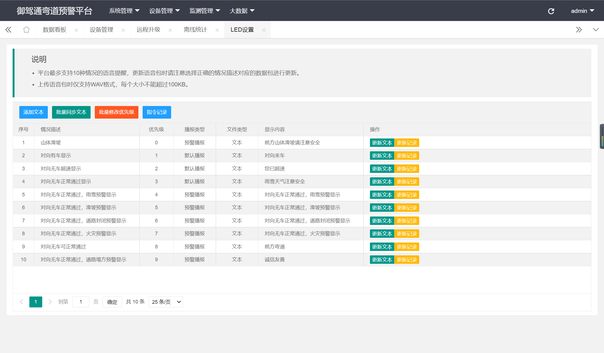Click 更新记录 for 对向无车超速显示 row
Screen dimensions: 604x353
point(407,169)
